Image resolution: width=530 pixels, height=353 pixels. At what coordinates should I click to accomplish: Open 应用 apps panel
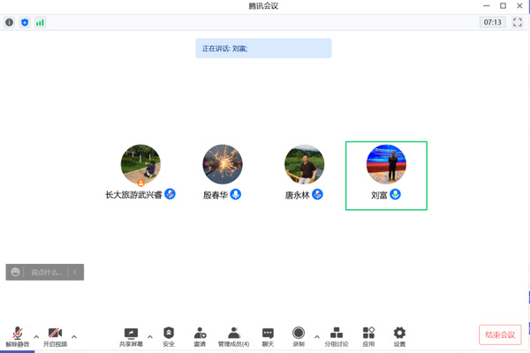coord(368,337)
